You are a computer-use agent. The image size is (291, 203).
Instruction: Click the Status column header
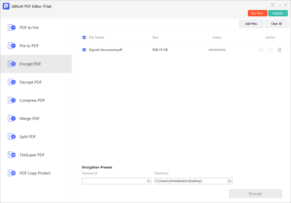(x=217, y=37)
